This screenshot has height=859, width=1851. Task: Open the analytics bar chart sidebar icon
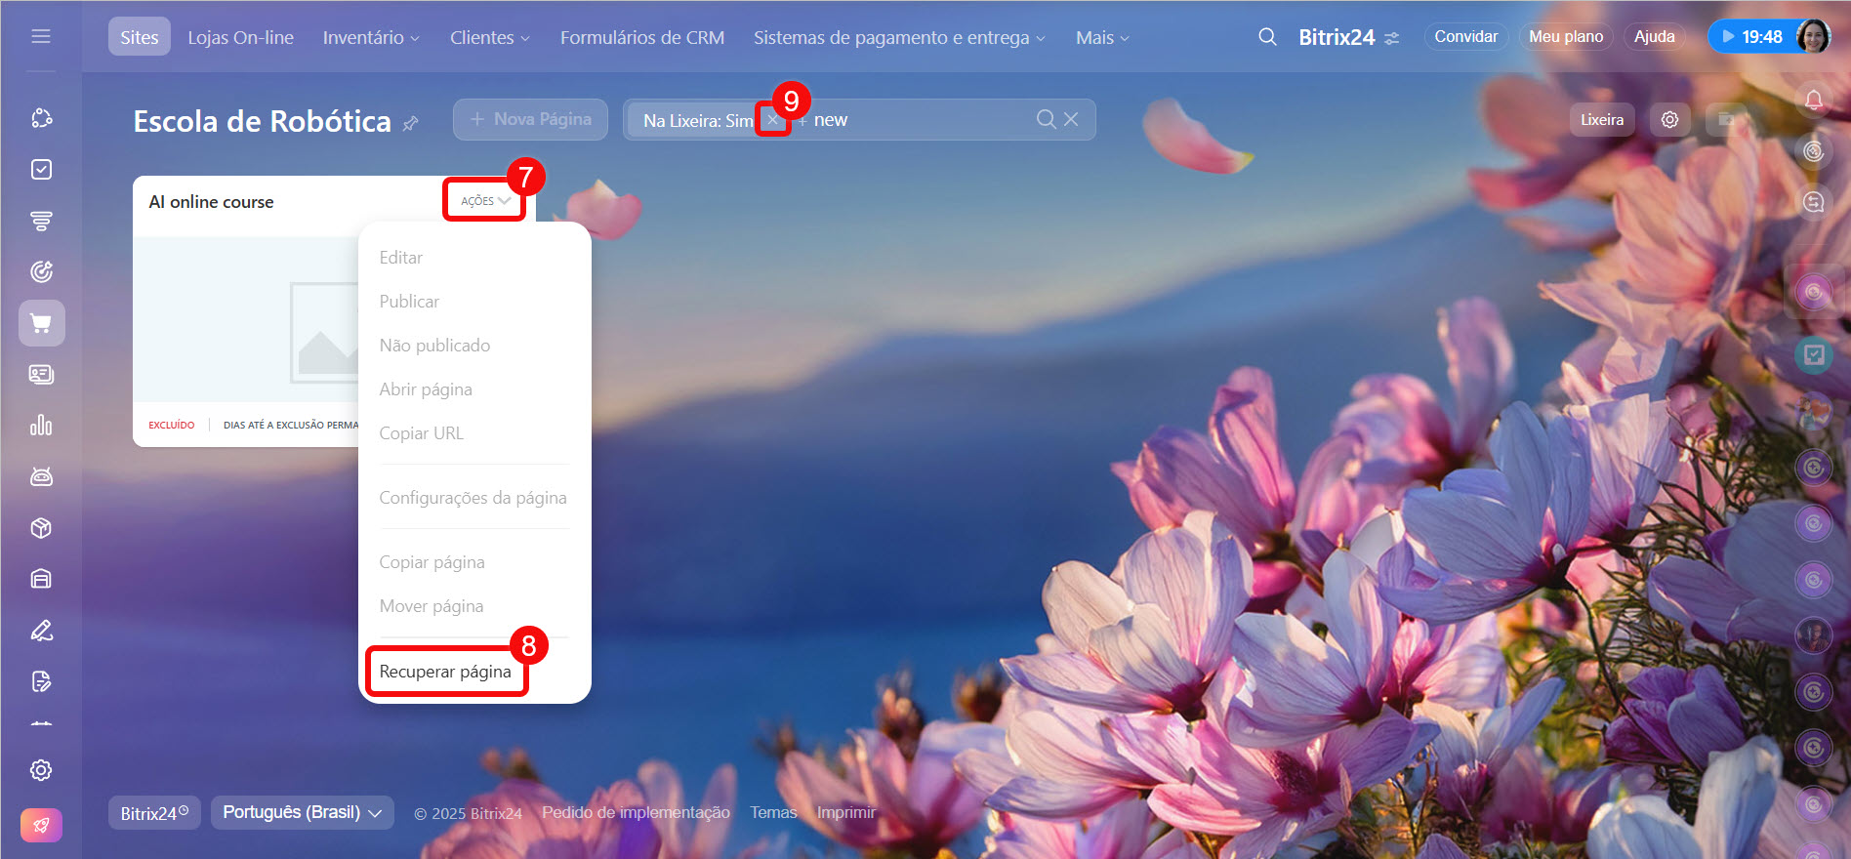pos(41,426)
